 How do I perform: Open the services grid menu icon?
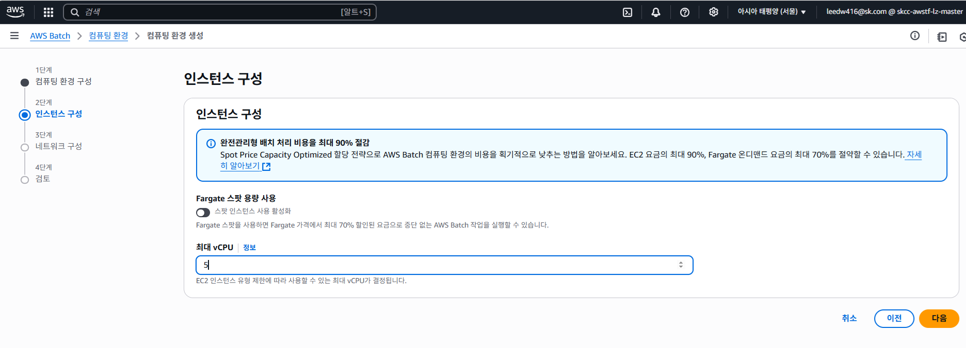pos(49,12)
